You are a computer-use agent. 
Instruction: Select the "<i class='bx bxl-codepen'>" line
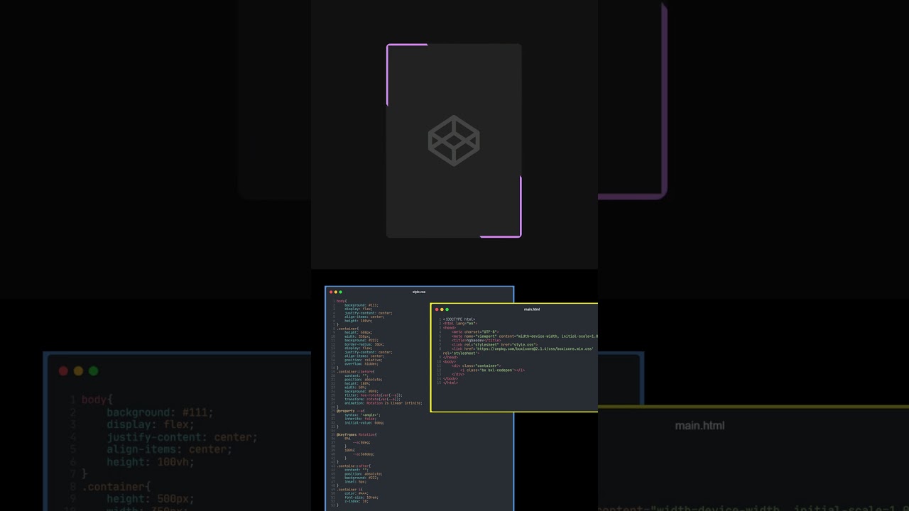pos(492,370)
